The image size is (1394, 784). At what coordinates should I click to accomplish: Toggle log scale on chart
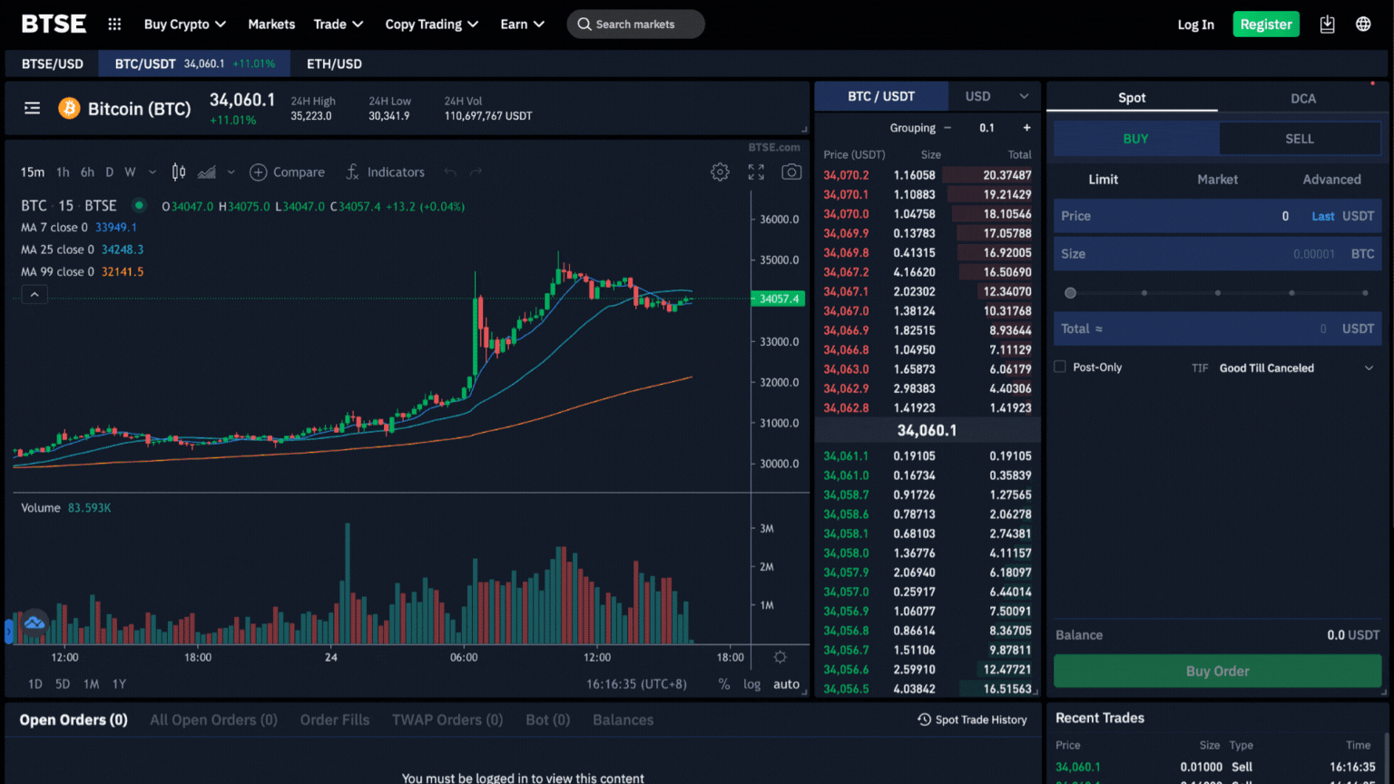point(752,684)
